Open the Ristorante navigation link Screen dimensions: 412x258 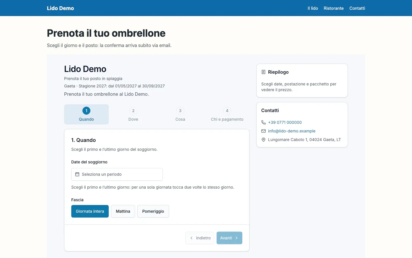[334, 8]
